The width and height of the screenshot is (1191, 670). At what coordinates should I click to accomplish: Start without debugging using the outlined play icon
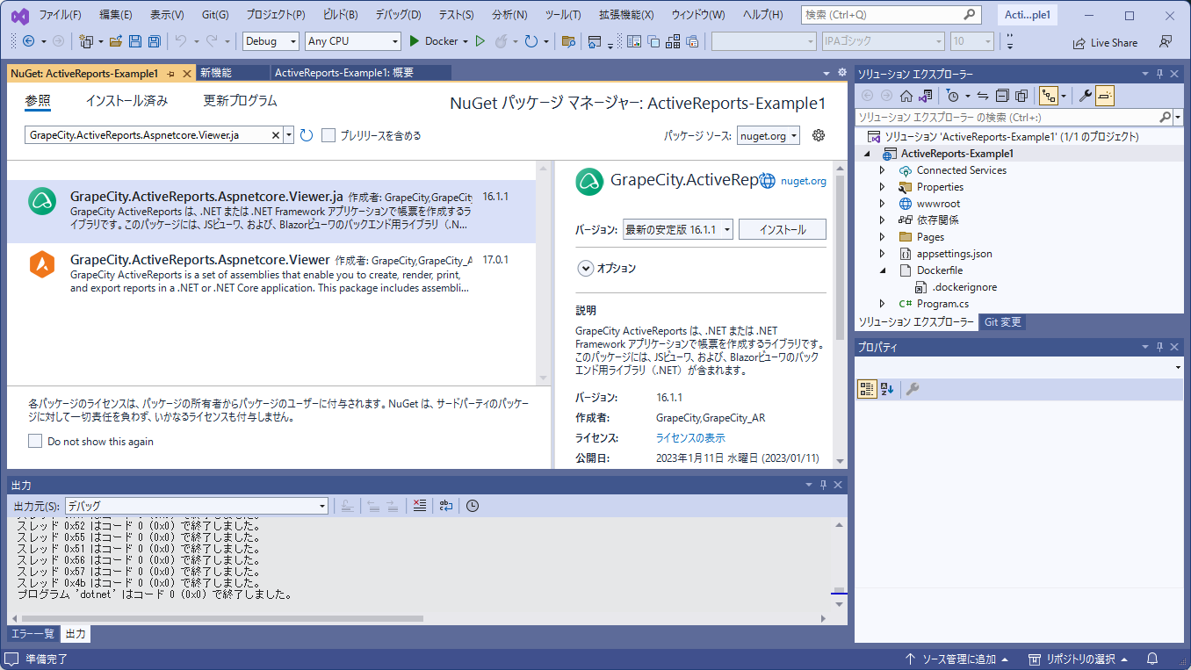[x=480, y=41]
